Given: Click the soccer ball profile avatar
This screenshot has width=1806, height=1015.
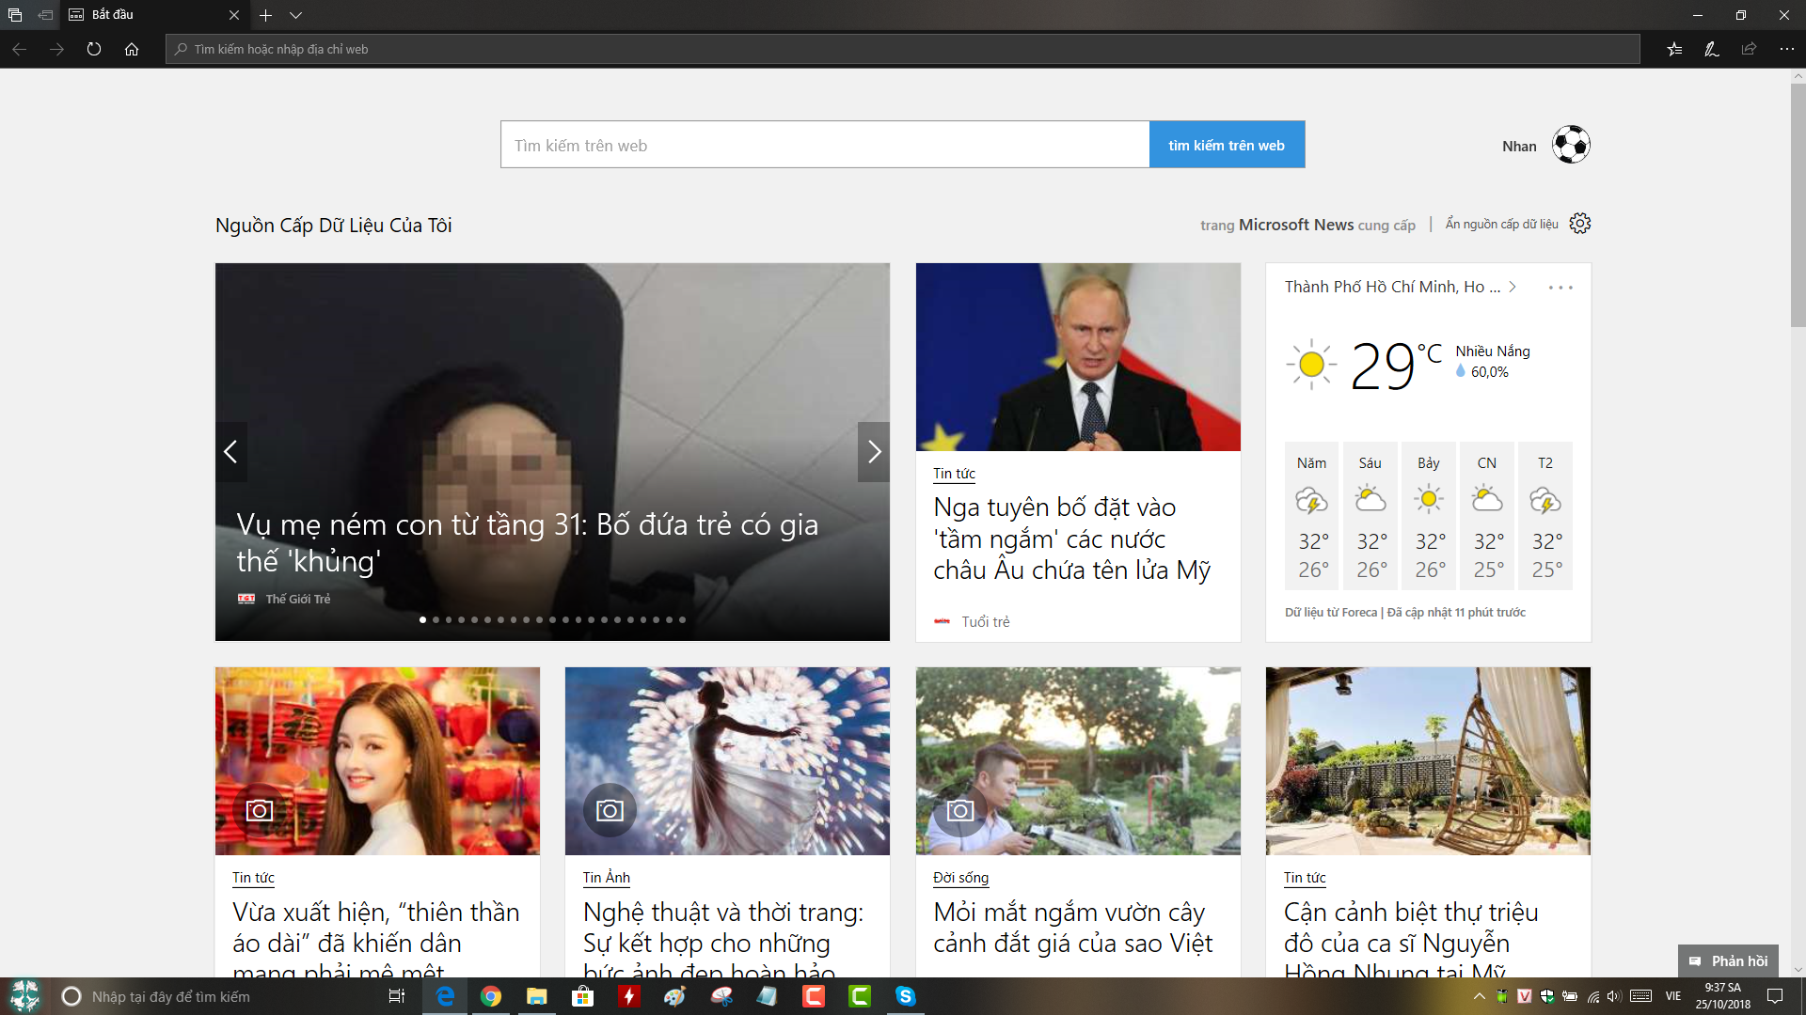Looking at the screenshot, I should coord(1571,145).
